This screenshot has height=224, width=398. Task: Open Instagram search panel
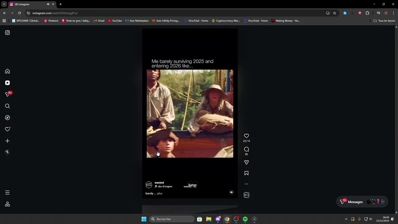[x=7, y=106]
